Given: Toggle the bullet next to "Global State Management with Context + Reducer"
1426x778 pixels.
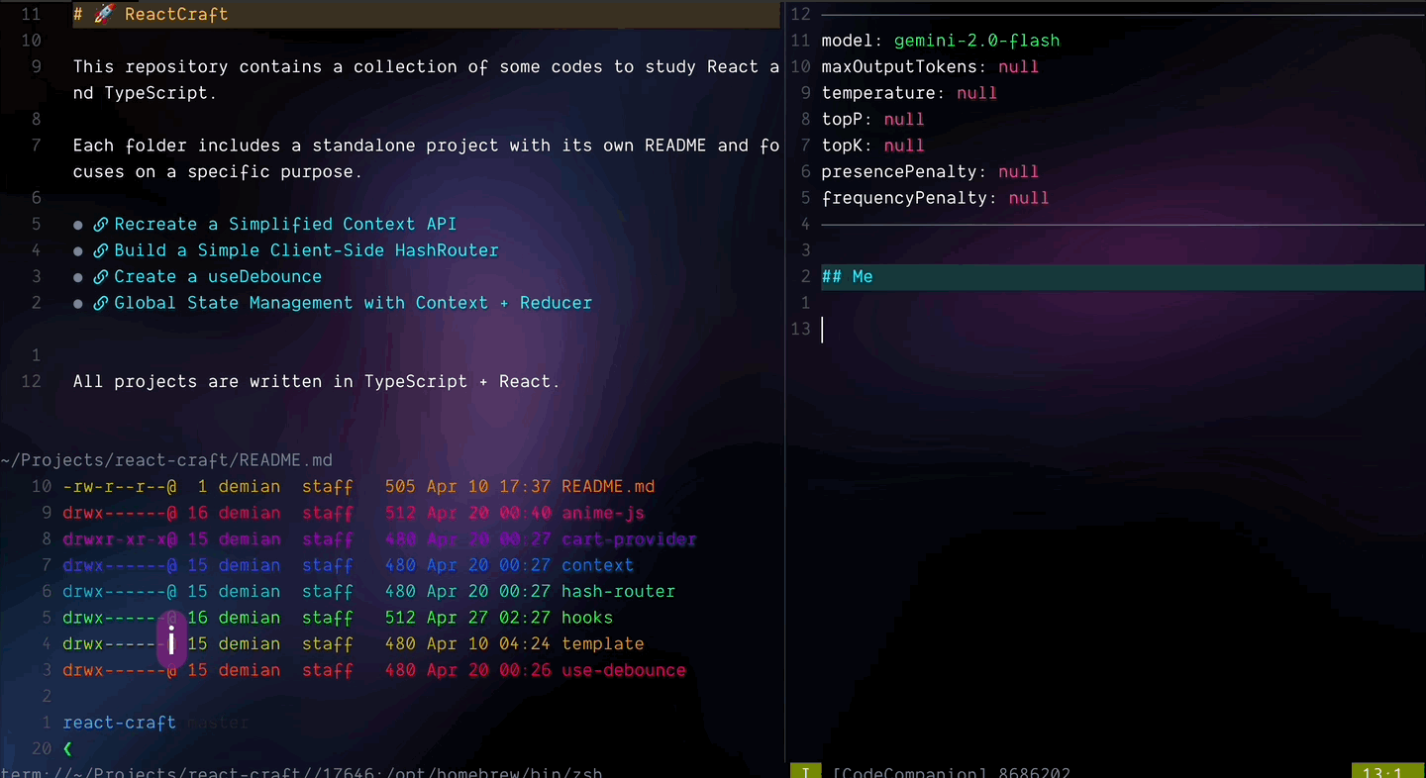Looking at the screenshot, I should click(x=77, y=303).
